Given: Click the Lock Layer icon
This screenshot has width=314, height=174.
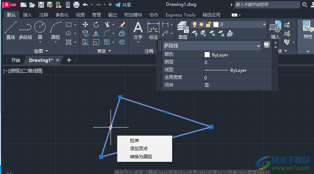Looking at the screenshot, I should coord(221,33).
